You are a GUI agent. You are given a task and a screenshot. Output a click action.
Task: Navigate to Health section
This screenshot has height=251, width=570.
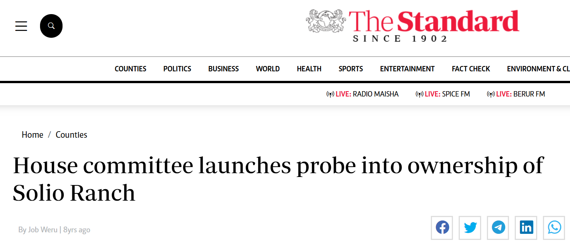pyautogui.click(x=309, y=69)
